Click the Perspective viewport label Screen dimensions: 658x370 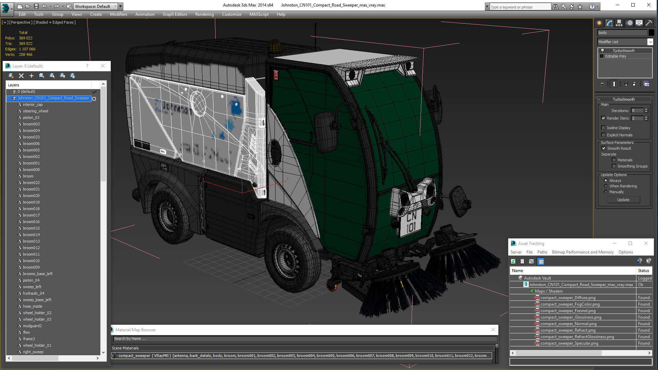pyautogui.click(x=21, y=22)
